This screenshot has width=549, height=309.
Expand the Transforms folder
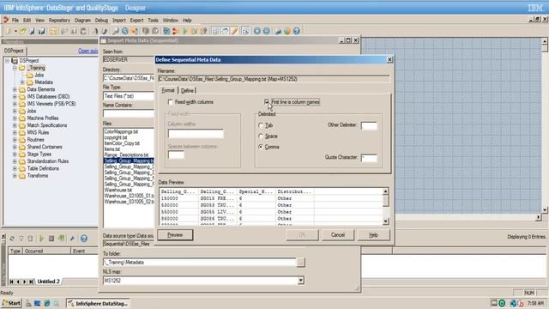(15, 176)
